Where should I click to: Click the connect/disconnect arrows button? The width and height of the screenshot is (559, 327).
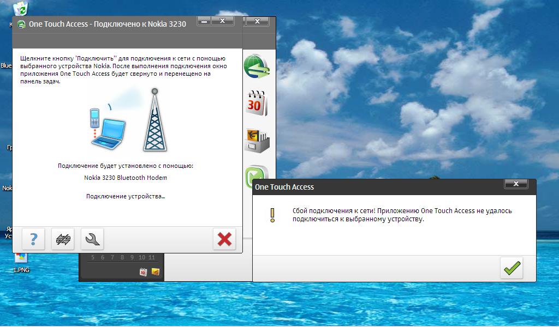(x=63, y=239)
